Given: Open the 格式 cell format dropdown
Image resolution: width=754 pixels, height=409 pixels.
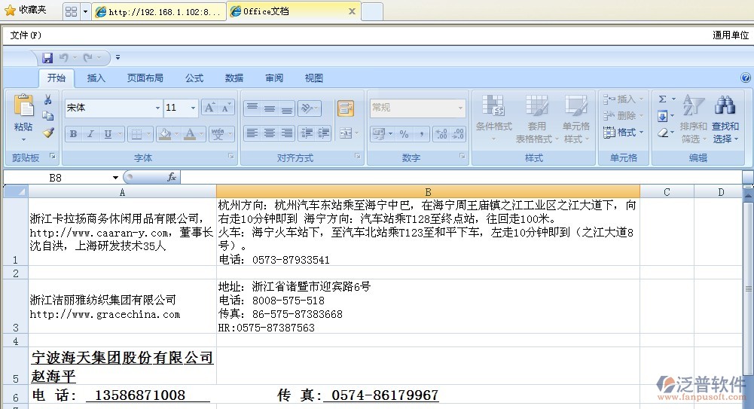Looking at the screenshot, I should point(623,132).
